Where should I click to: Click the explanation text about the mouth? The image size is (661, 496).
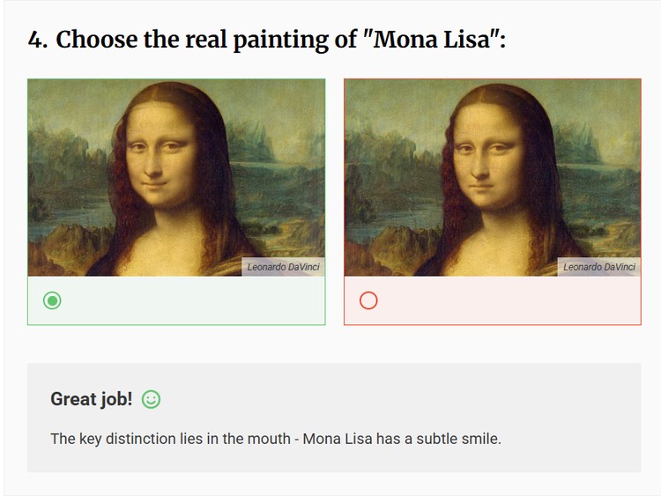[275, 438]
